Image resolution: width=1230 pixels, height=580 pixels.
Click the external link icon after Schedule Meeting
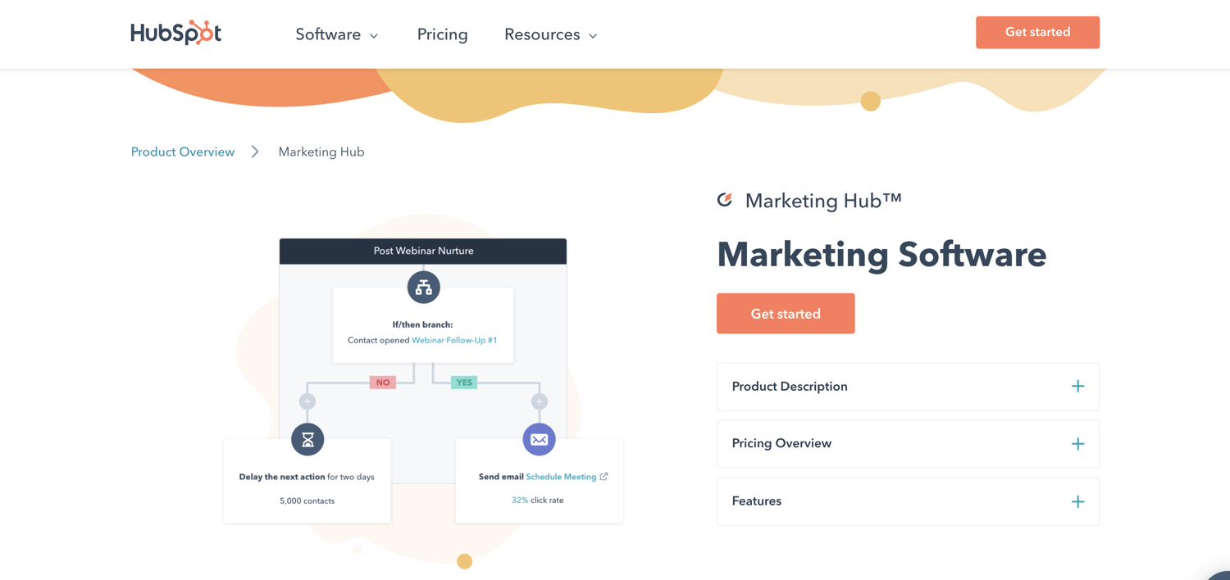pyautogui.click(x=604, y=476)
